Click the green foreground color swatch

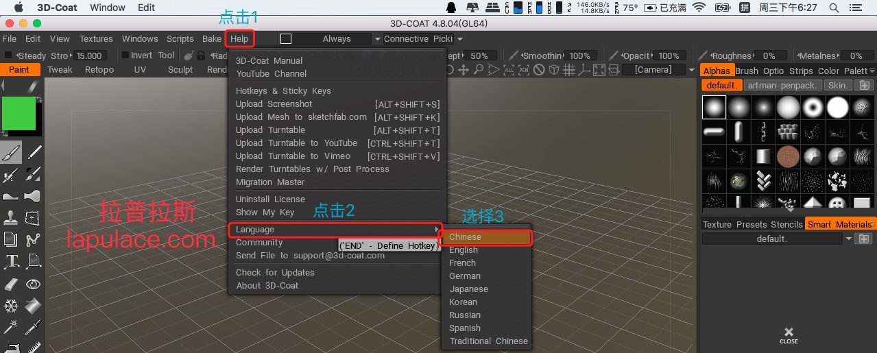(19, 113)
